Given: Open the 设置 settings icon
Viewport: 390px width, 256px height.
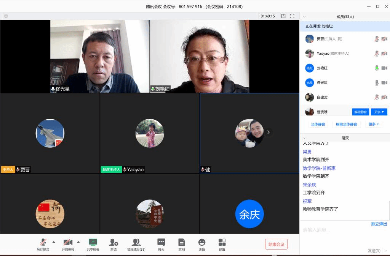Looking at the screenshot, I should (222, 242).
